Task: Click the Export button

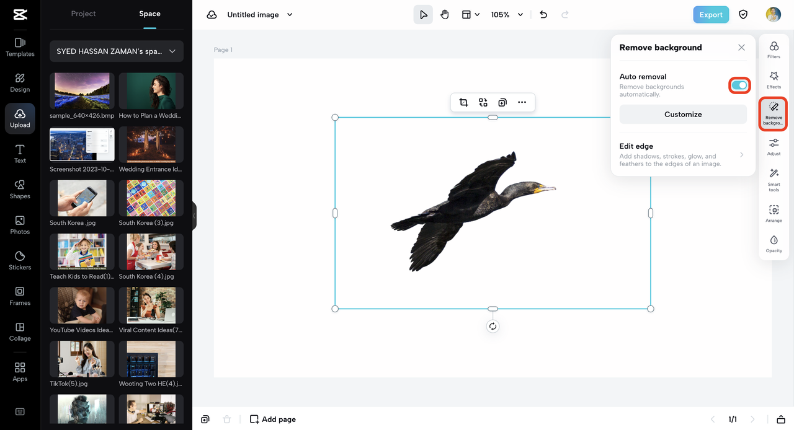Action: (x=711, y=14)
